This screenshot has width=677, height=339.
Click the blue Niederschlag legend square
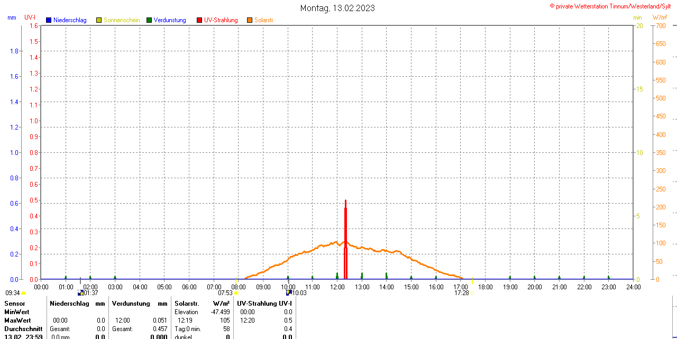(x=49, y=20)
